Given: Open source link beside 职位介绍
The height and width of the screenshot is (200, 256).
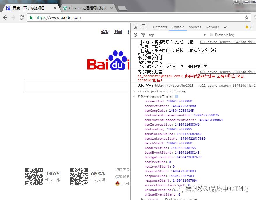Looking at the screenshot, I should 228,86.
